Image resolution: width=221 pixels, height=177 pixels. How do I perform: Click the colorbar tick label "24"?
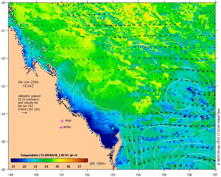(46, 166)
